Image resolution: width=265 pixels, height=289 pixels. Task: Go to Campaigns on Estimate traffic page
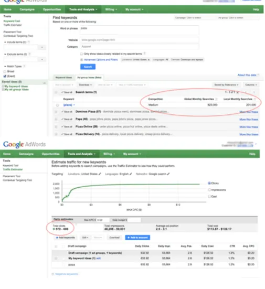(x=26, y=154)
